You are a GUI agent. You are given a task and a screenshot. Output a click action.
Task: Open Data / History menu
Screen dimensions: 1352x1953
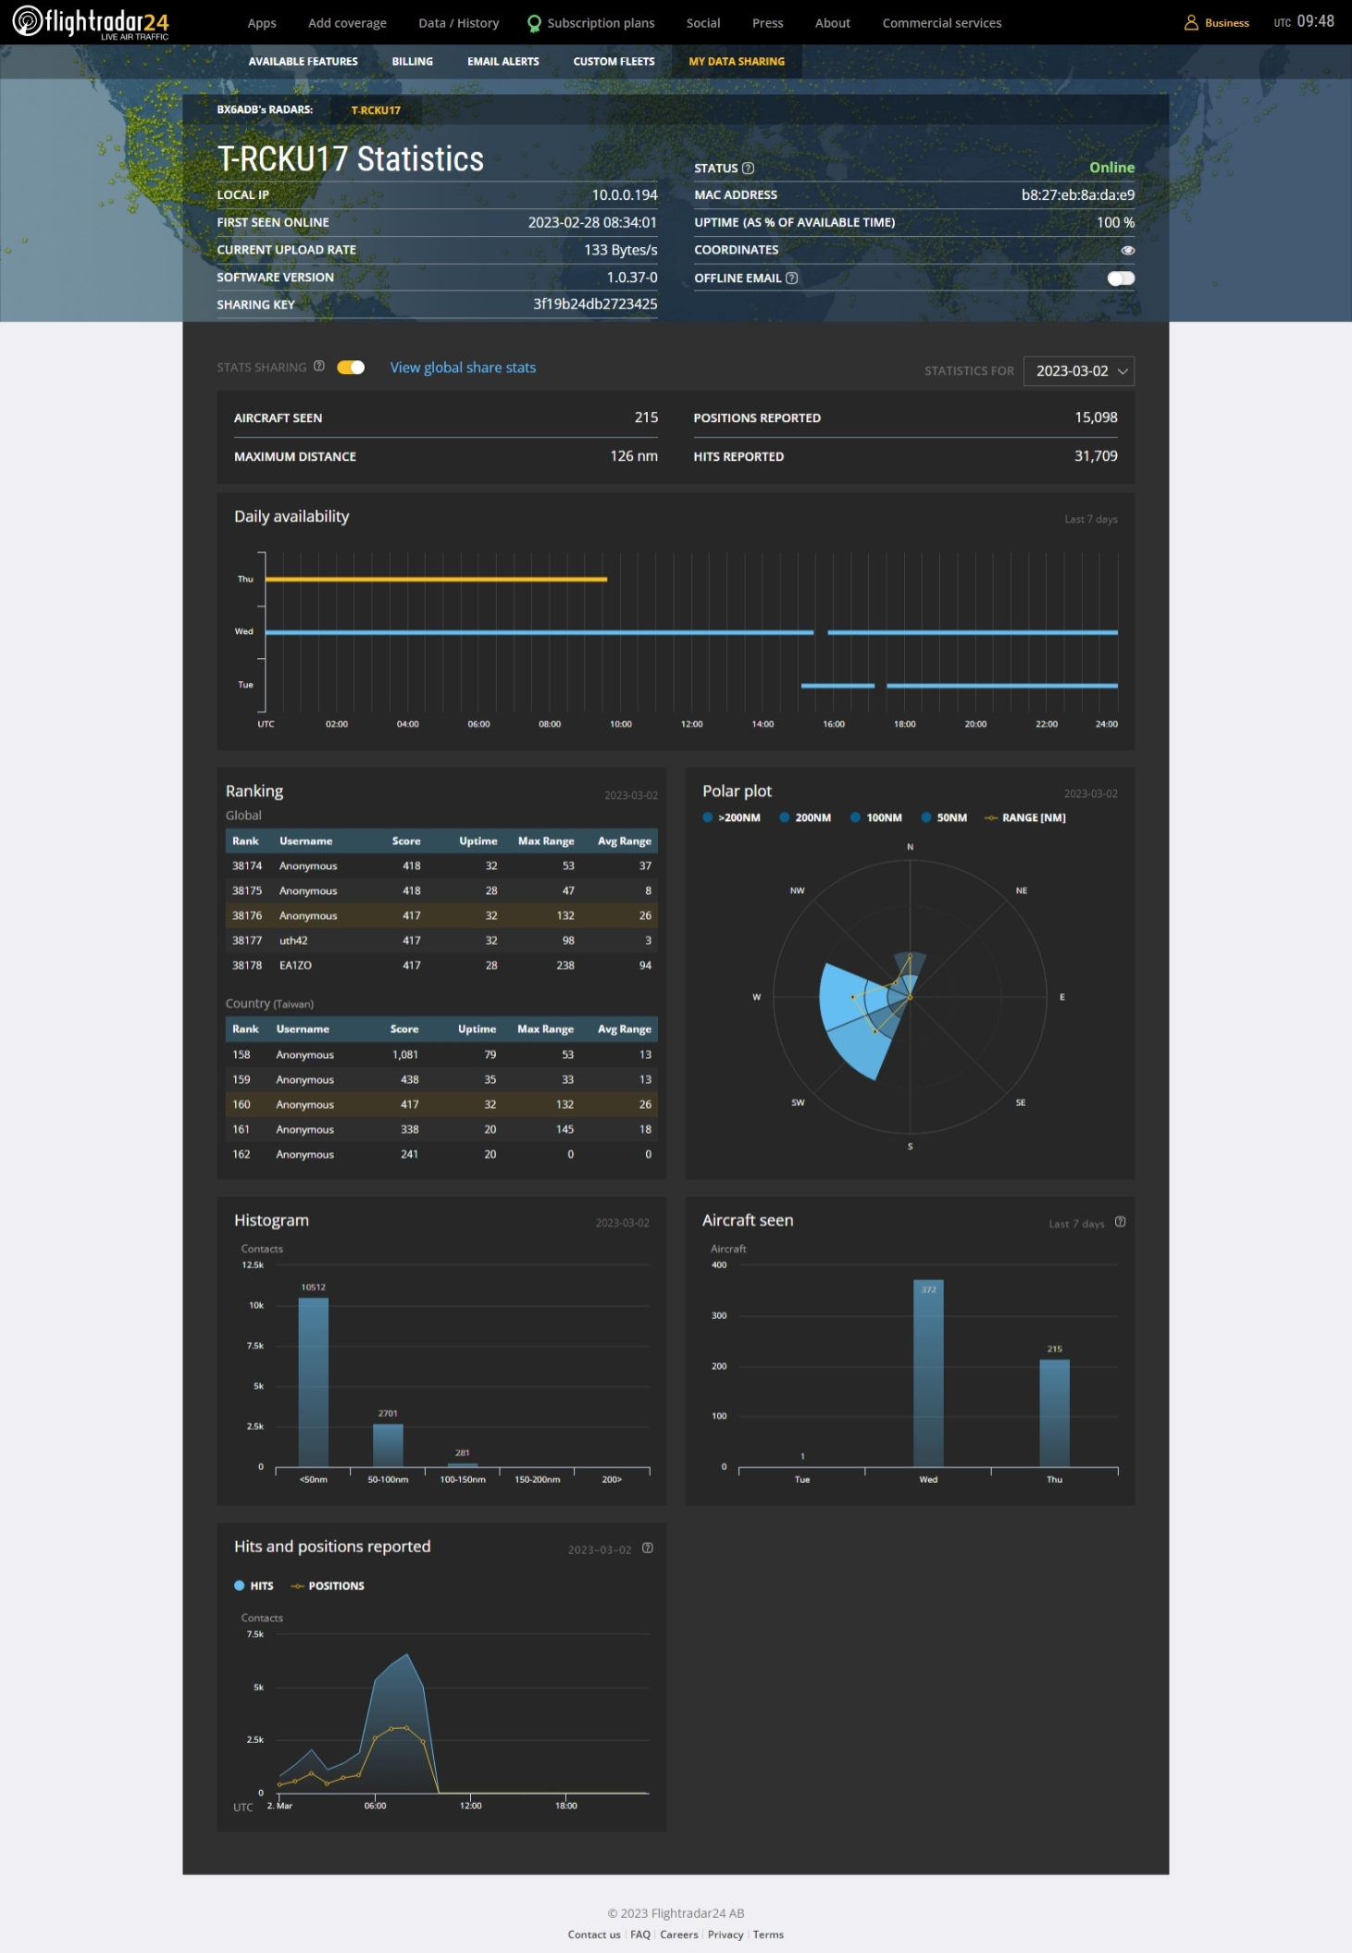pos(458,23)
